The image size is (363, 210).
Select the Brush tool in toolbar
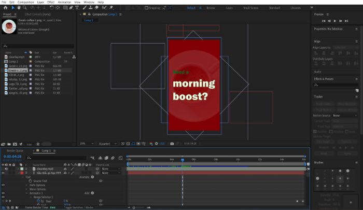(85, 8)
